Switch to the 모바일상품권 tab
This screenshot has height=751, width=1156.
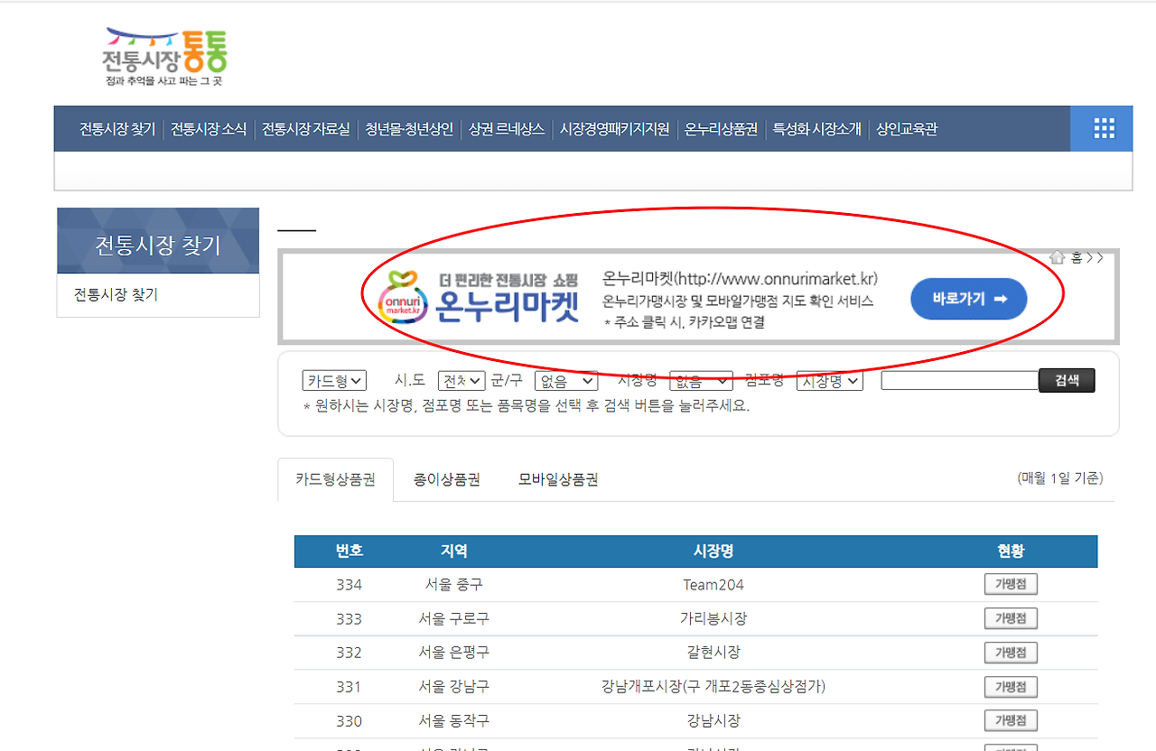pos(558,479)
